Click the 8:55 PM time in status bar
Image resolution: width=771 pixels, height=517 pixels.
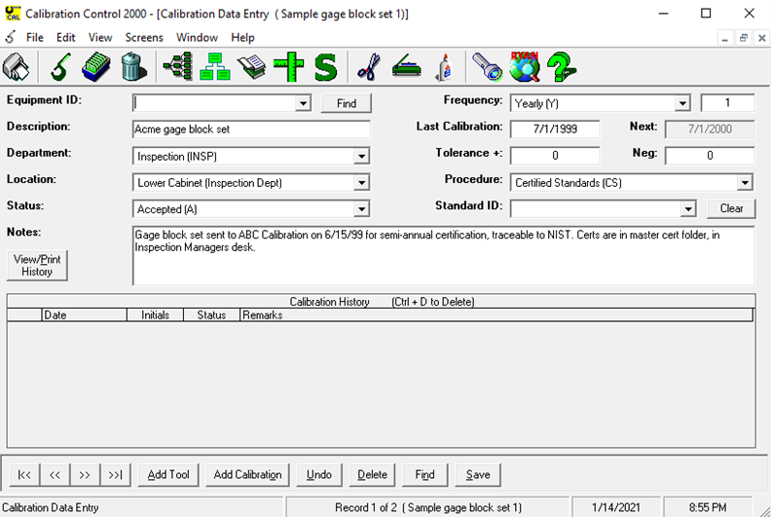point(707,507)
